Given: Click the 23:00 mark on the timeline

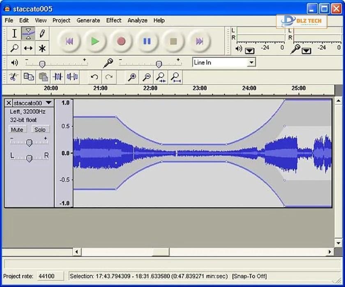Looking at the screenshot, I should pyautogui.click(x=200, y=88).
